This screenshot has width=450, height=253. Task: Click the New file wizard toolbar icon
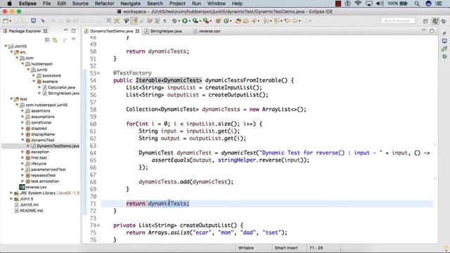tap(6, 20)
